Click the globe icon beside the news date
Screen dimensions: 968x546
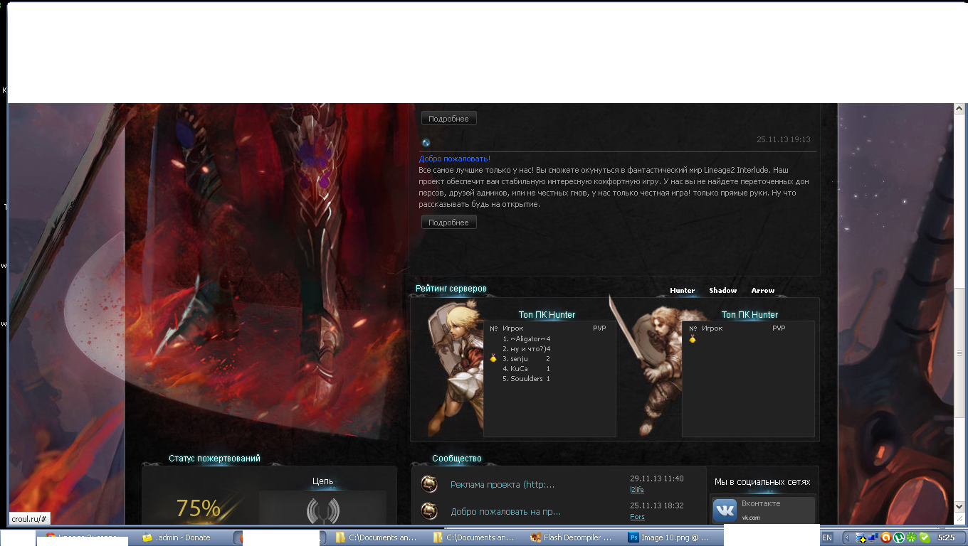pyautogui.click(x=426, y=142)
